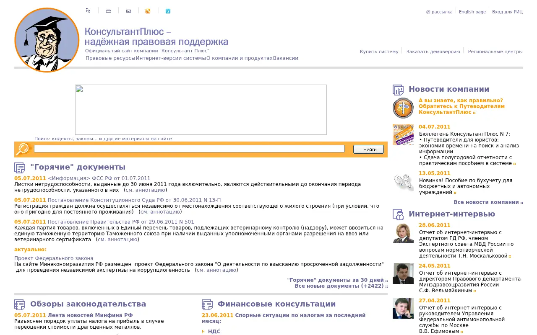Screen dimensions: 537x335
Task: Open the Вакансии menu item
Action: tap(285, 58)
